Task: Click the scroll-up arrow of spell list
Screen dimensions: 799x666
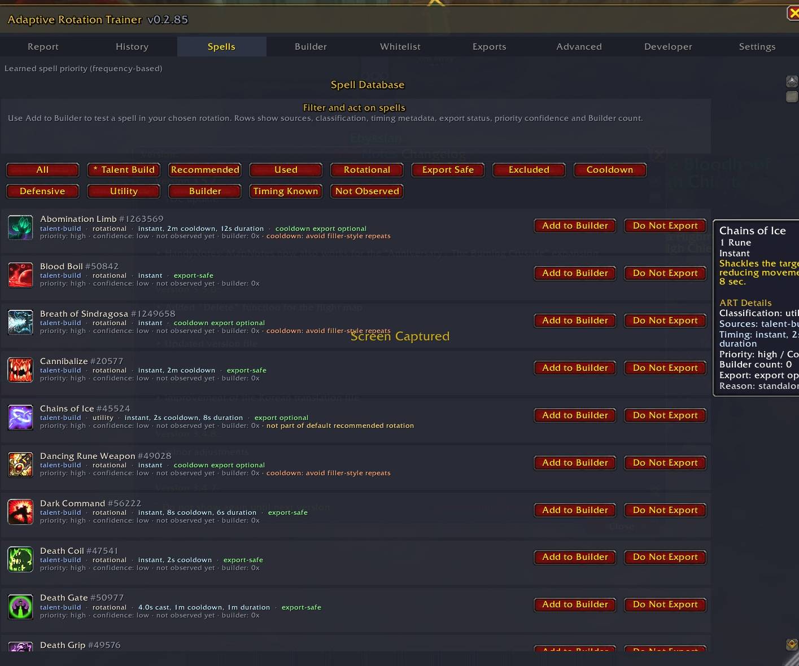Action: 792,82
